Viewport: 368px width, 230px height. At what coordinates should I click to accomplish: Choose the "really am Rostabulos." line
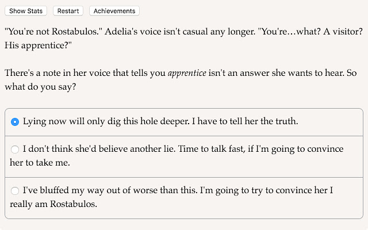point(53,204)
